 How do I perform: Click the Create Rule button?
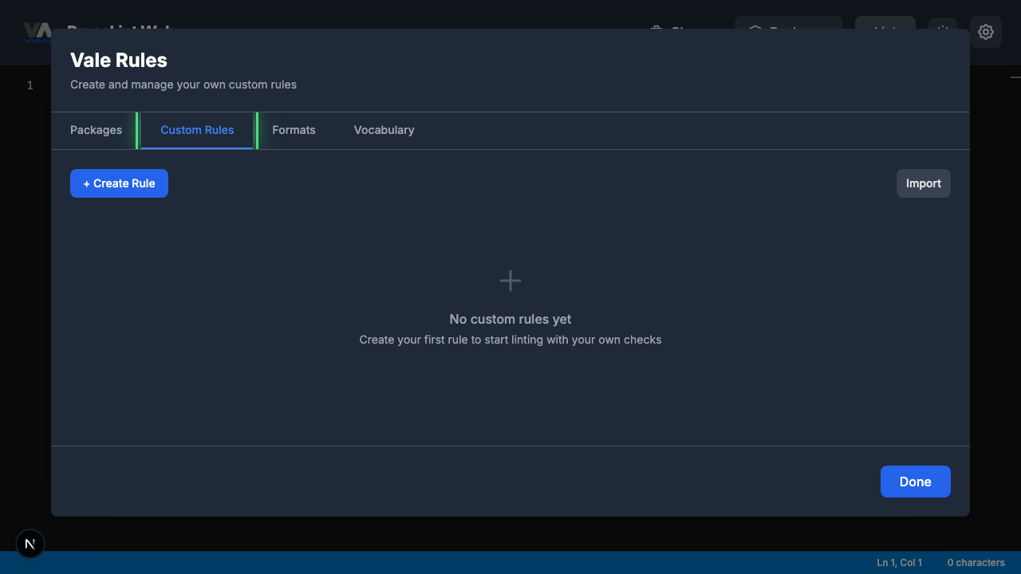119,183
